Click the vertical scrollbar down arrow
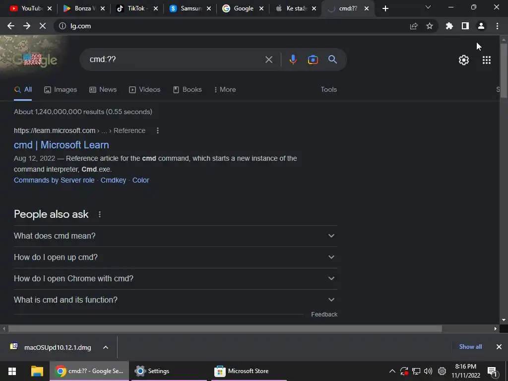Screen dimensions: 508x381 504,320
